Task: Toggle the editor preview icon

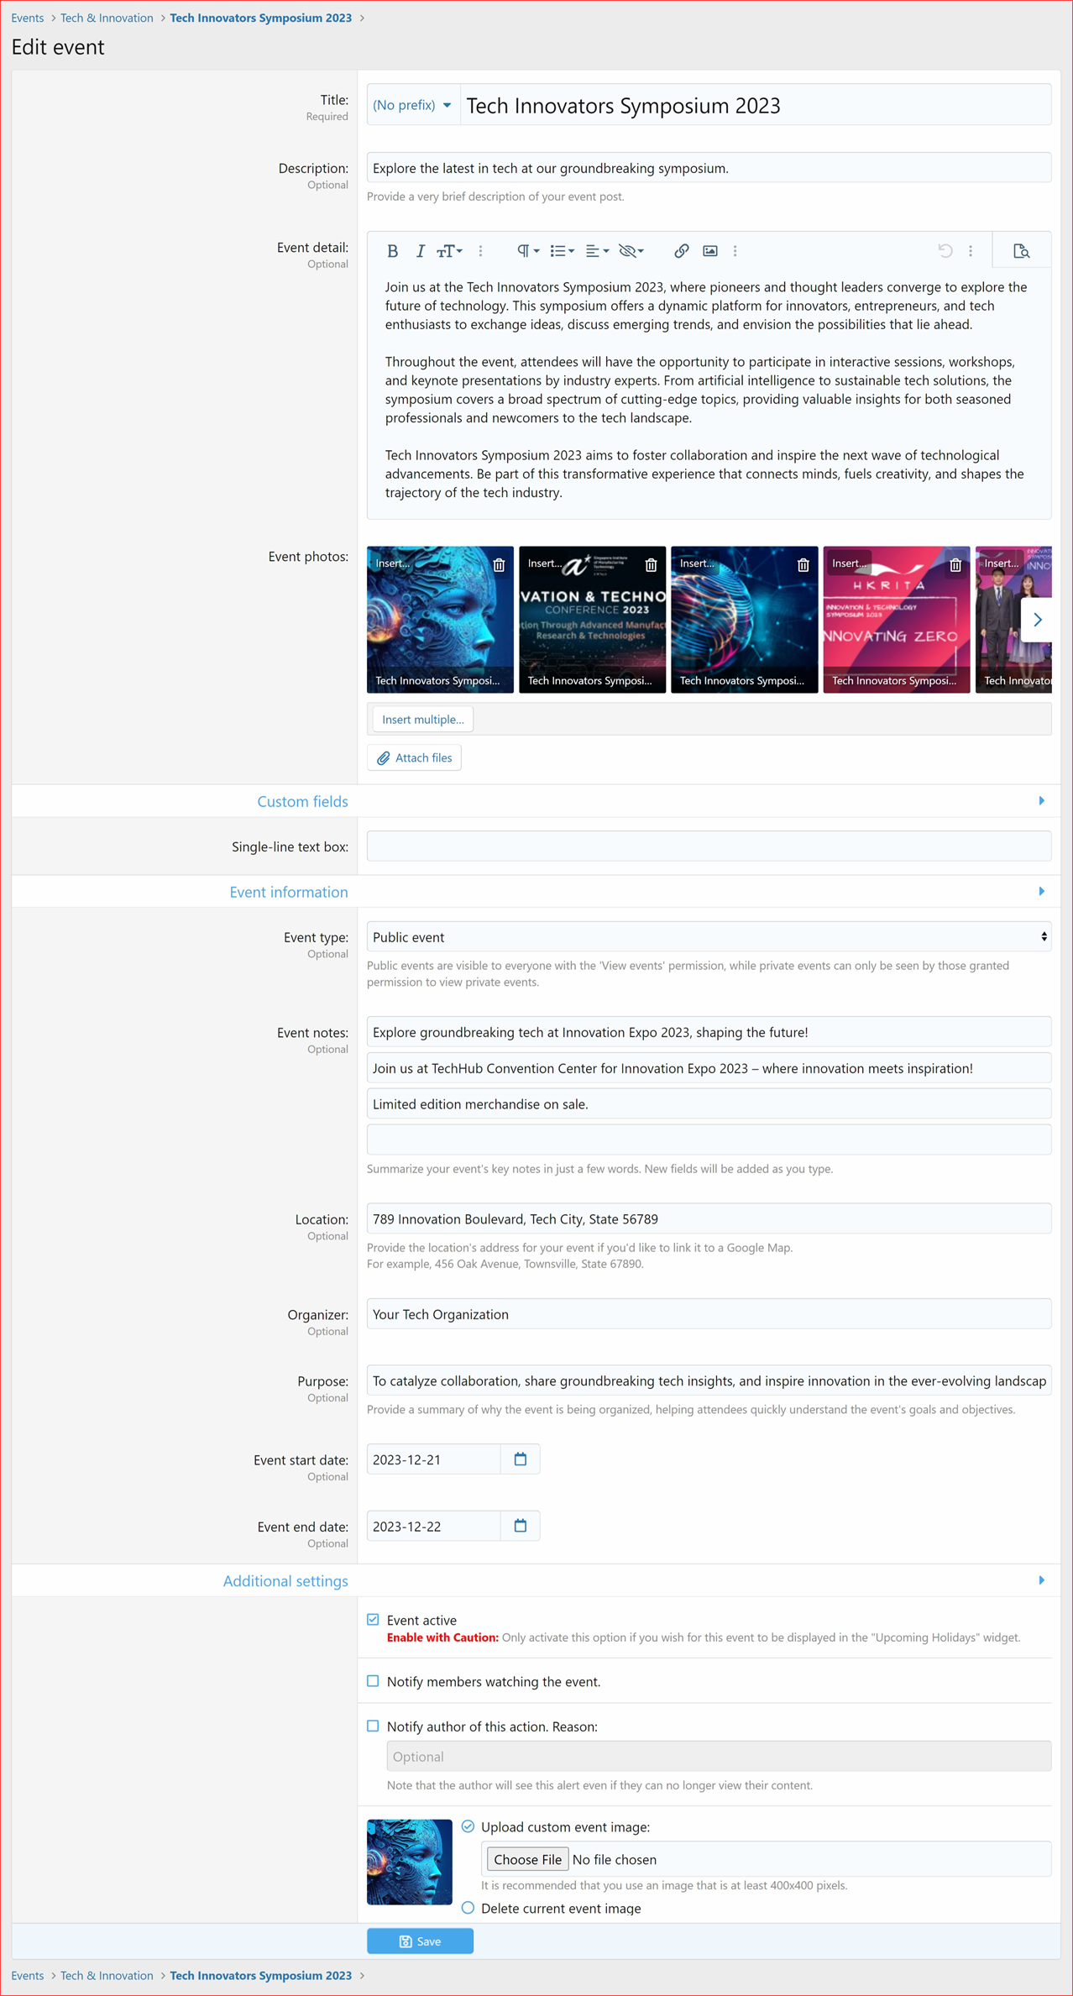Action: [1021, 251]
